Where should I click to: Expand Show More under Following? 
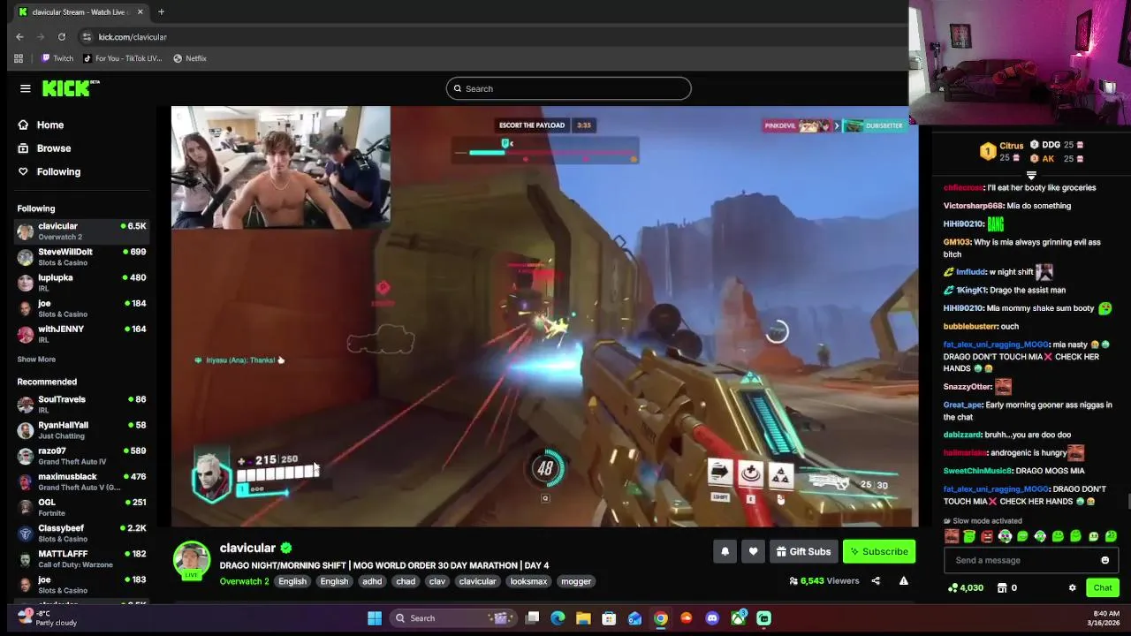pyautogui.click(x=36, y=360)
